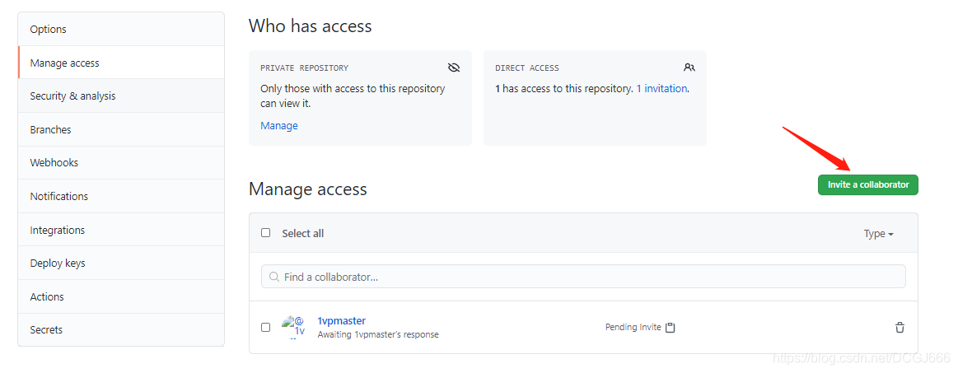Select Manage access in the sidebar
958x373 pixels.
pyautogui.click(x=121, y=63)
